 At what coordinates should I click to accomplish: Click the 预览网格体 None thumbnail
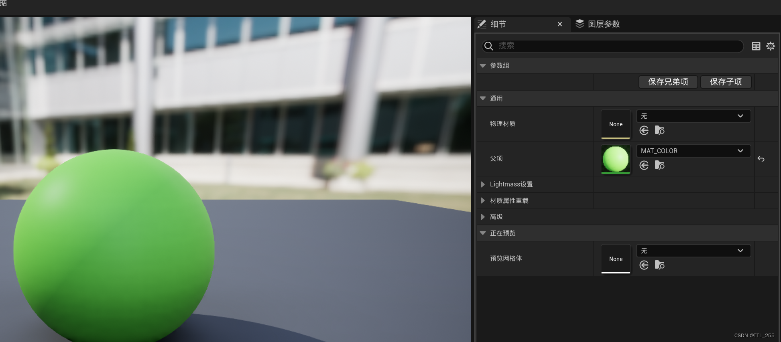click(x=616, y=259)
